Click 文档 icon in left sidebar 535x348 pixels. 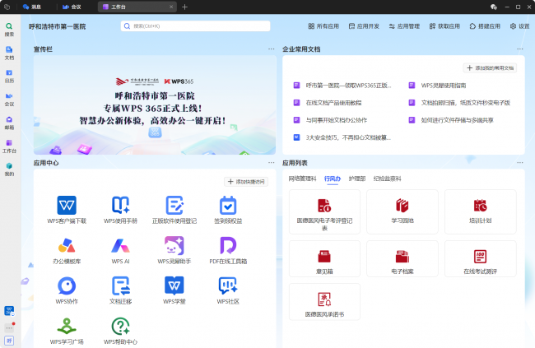point(9,52)
